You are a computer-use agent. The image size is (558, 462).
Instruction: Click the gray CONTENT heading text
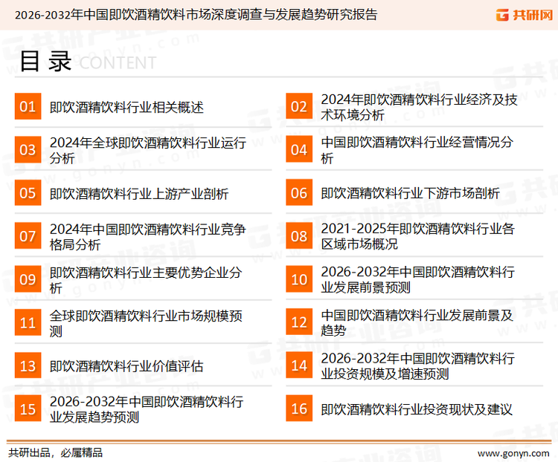point(118,63)
